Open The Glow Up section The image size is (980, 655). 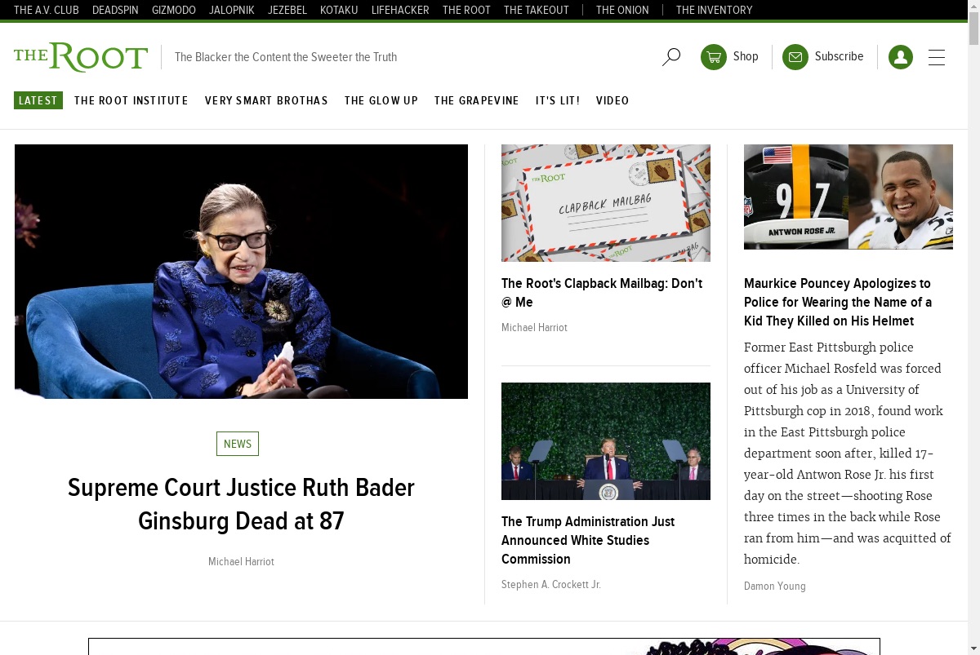pos(381,100)
